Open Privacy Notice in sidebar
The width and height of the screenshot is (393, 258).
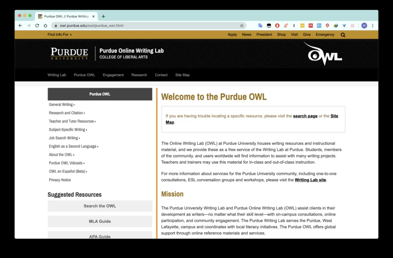(60, 180)
